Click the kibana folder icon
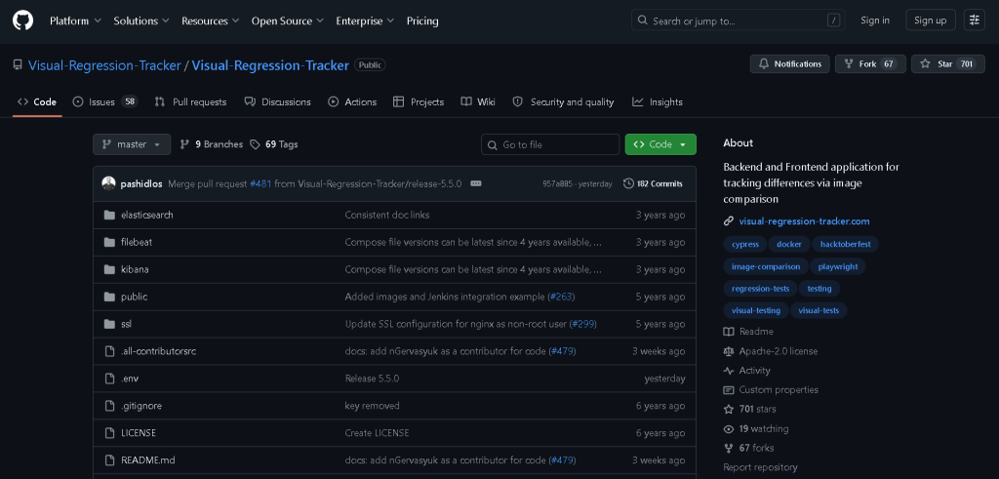999x479 pixels. pos(109,269)
